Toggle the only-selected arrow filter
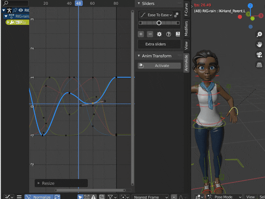 pyautogui.click(x=80, y=197)
